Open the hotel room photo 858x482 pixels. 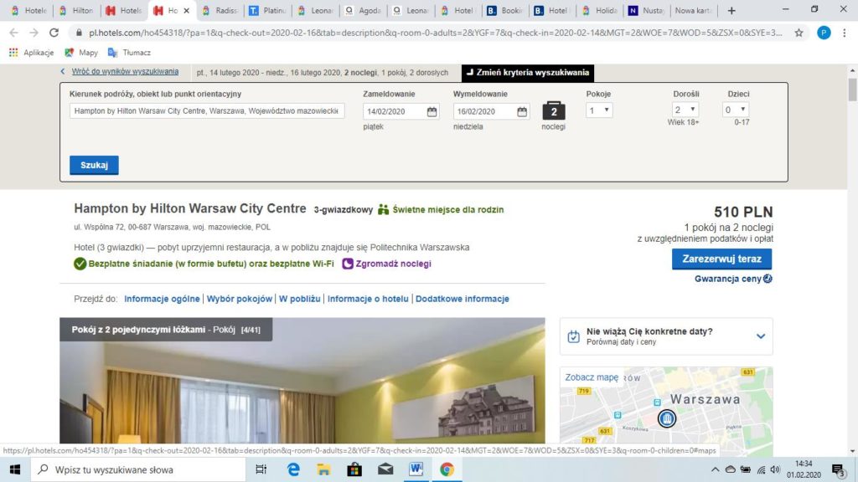pyautogui.click(x=302, y=381)
